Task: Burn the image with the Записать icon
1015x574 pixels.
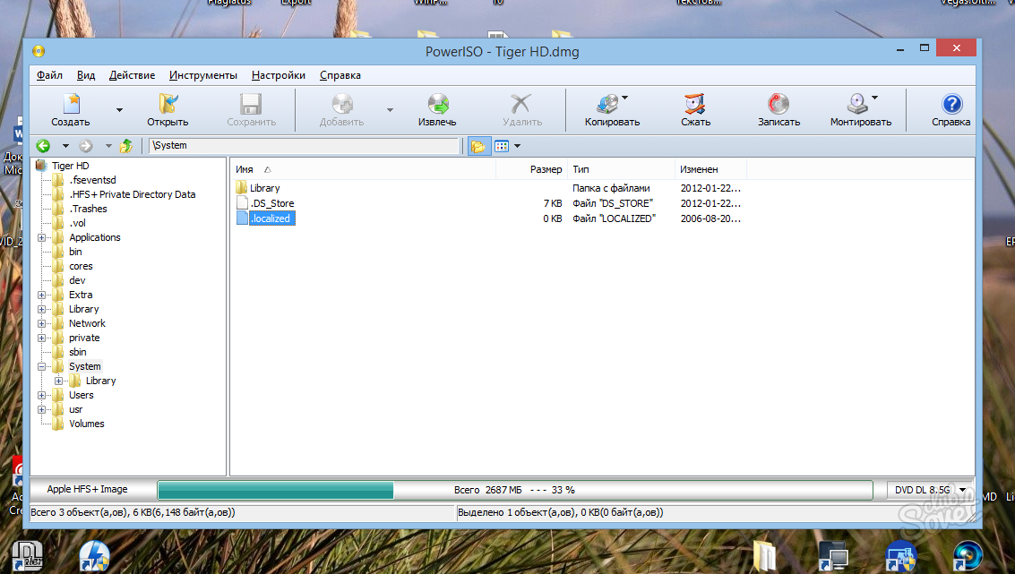Action: point(778,104)
